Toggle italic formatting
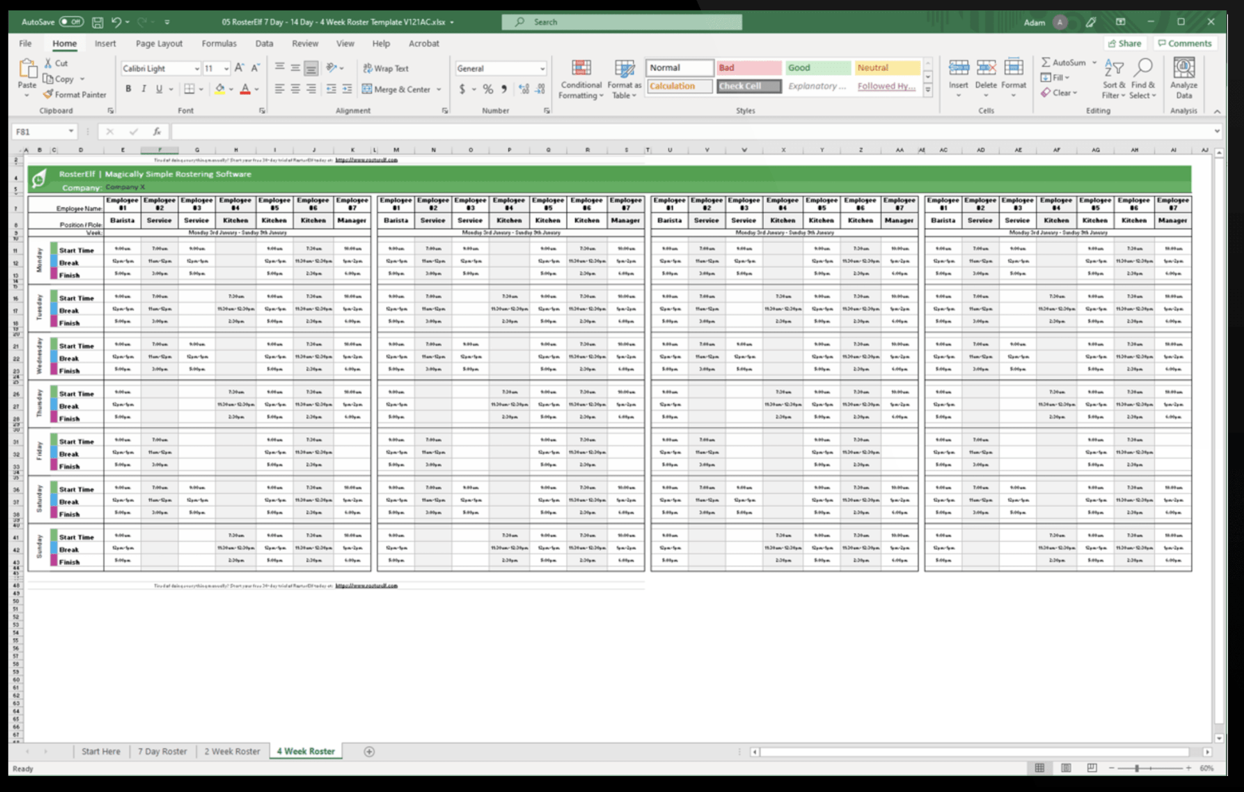 point(142,89)
